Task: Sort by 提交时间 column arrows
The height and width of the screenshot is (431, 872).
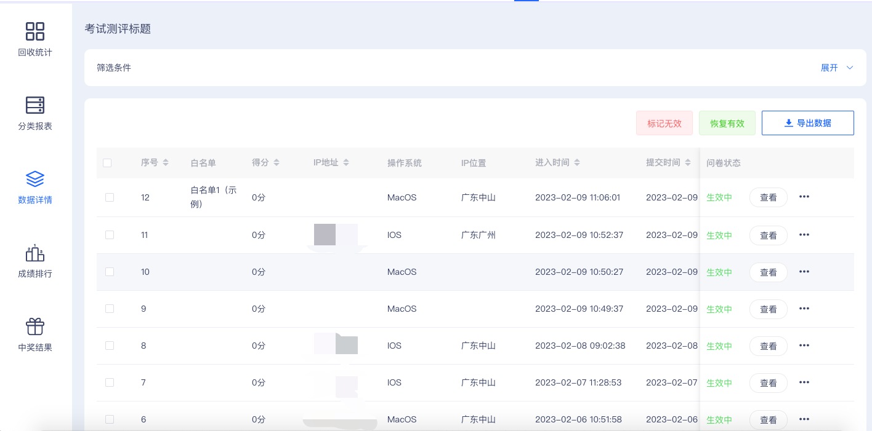Action: 688,163
